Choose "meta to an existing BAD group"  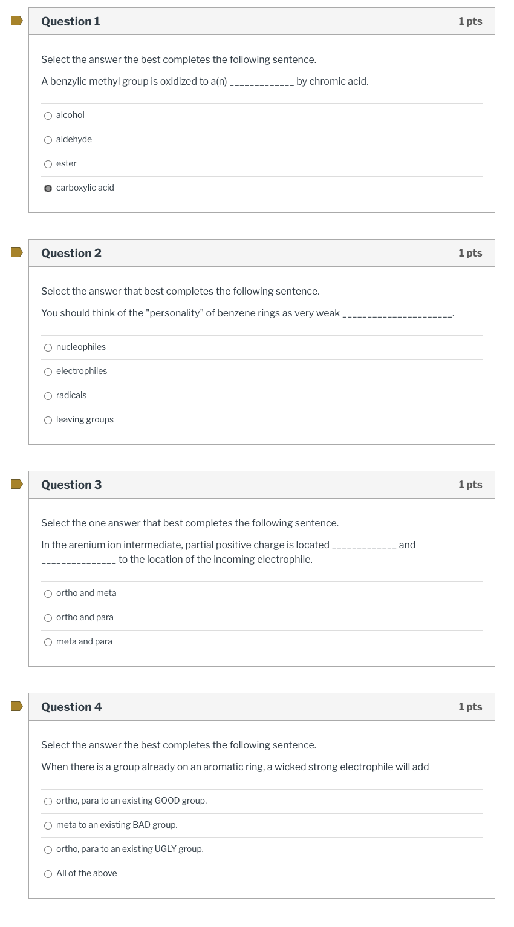coord(48,825)
